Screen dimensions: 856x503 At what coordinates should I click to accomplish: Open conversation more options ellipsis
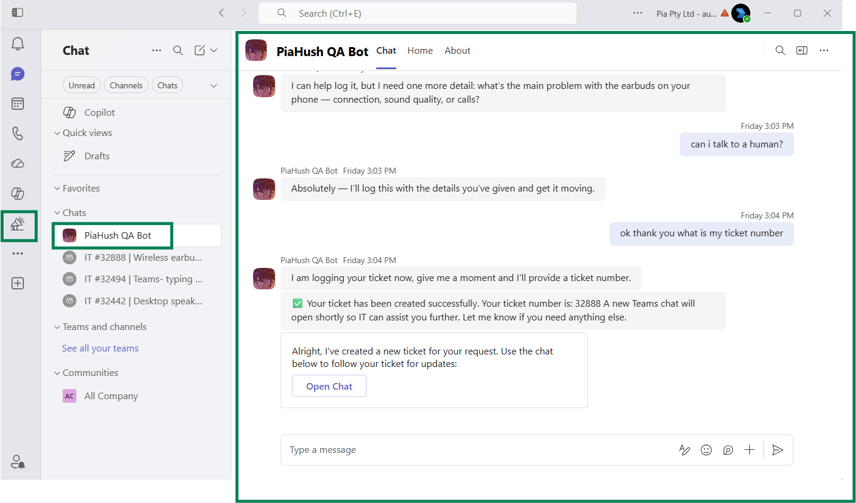point(824,51)
